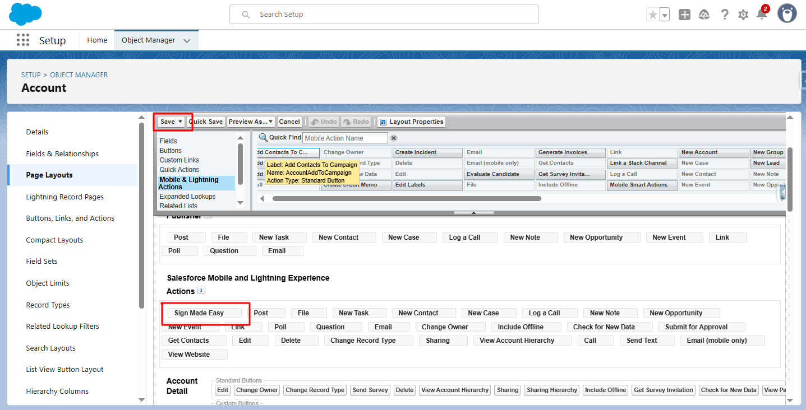The image size is (806, 410).
Task: Open the favorites list dropdown arrow
Action: click(x=665, y=16)
